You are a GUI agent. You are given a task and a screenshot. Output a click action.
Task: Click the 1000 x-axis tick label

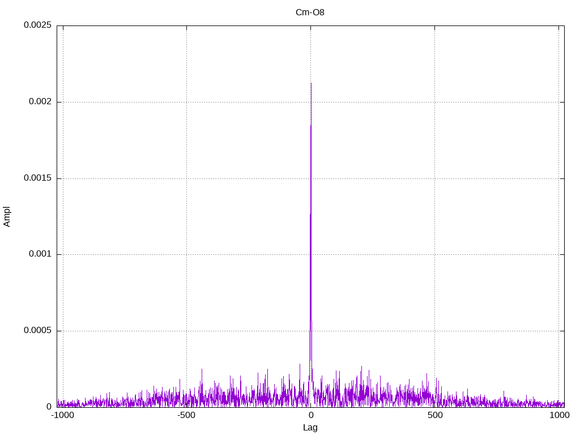coord(559,415)
